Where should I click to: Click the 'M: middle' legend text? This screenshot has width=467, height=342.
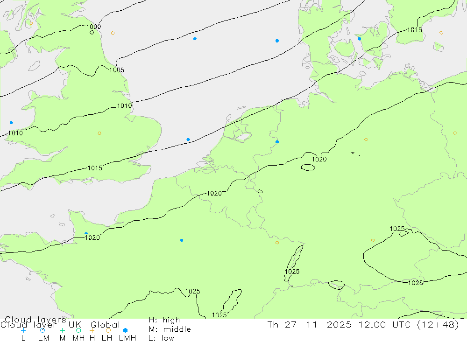tap(170, 329)
